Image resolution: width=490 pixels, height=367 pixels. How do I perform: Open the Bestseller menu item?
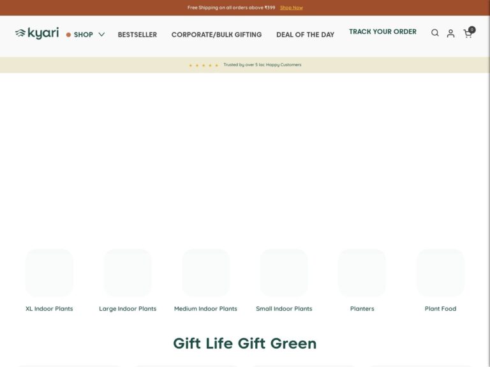point(137,34)
